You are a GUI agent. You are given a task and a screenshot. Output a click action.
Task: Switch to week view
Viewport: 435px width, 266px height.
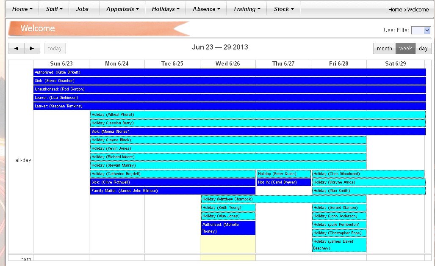pyautogui.click(x=406, y=49)
